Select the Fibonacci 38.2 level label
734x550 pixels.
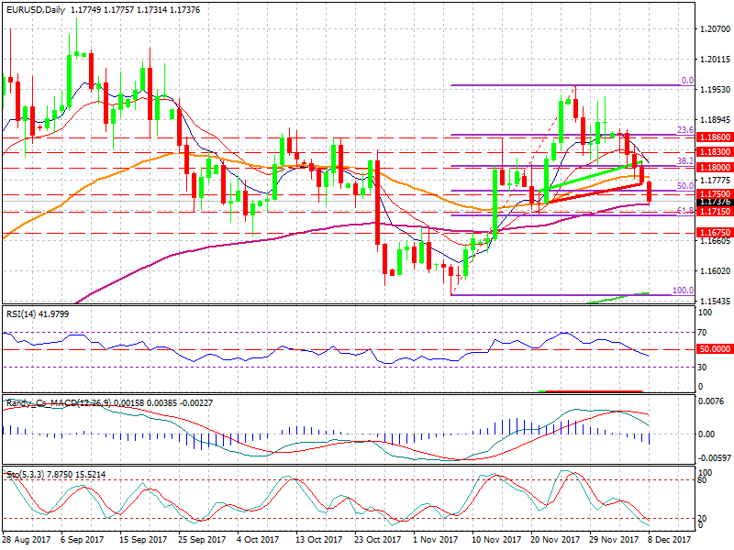tap(685, 161)
